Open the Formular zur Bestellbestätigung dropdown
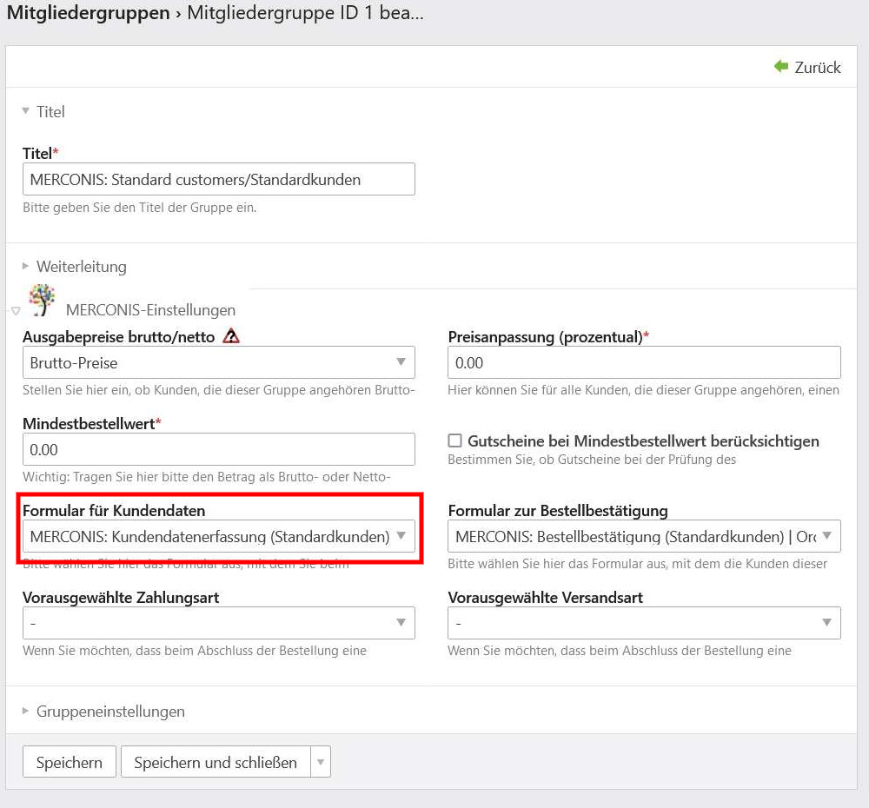Image resolution: width=869 pixels, height=808 pixels. pos(644,536)
